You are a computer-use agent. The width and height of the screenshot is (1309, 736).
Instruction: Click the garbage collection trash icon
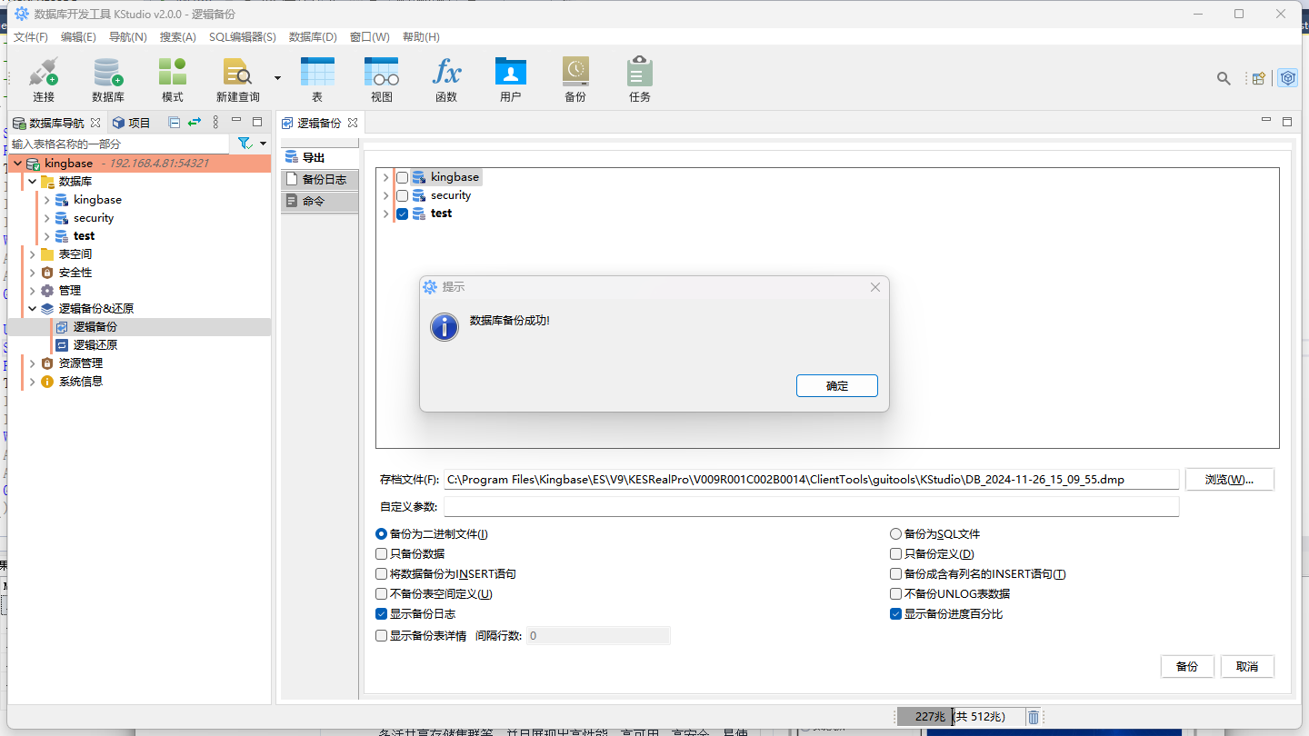(1034, 717)
